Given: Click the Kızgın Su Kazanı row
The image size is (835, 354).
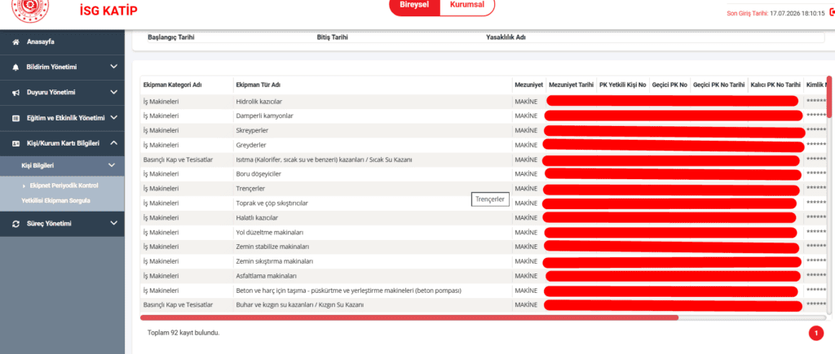Looking at the screenshot, I should (484, 305).
